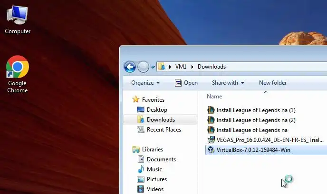Click the Music note icon
Viewport: 327px width, 194px height.
click(141, 169)
